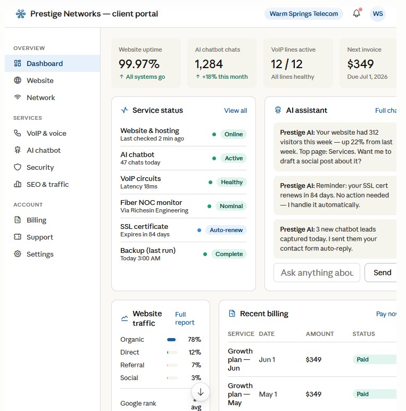Click the round scroll-down arrow button
The image size is (406, 411).
[x=201, y=392]
